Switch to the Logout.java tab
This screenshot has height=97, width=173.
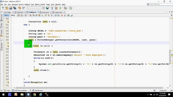(x=58, y=12)
